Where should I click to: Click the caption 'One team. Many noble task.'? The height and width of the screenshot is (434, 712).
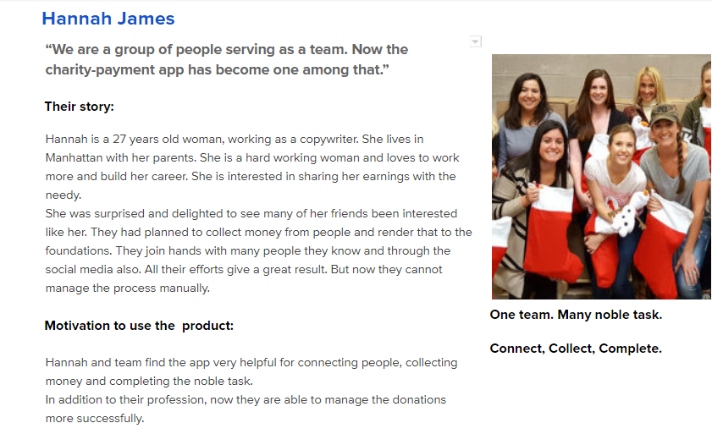coord(576,315)
